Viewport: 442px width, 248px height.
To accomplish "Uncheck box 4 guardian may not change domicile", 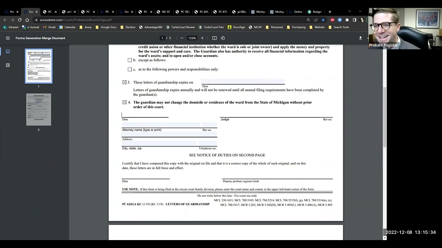I will pyautogui.click(x=124, y=102).
